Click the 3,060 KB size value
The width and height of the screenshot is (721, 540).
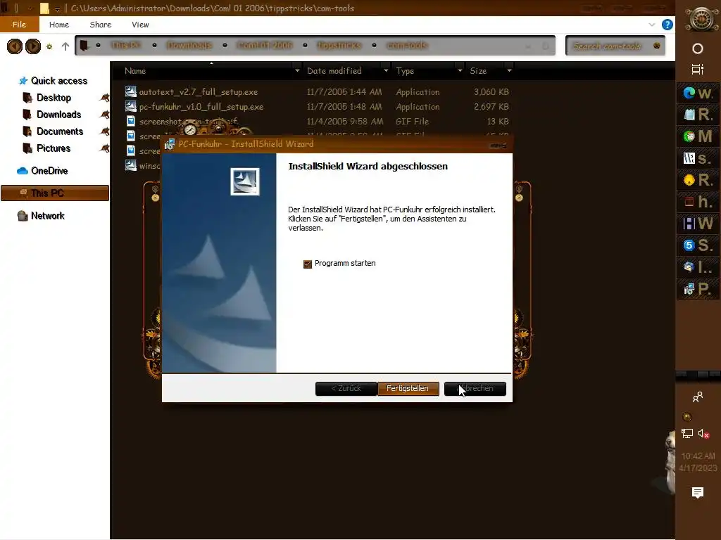point(491,92)
